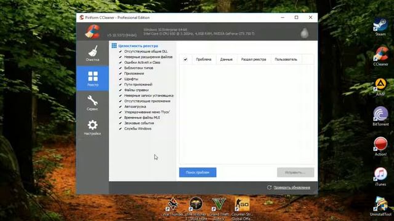
Task: Open The Witcher 3 desktop shortcut
Action: click(x=196, y=208)
